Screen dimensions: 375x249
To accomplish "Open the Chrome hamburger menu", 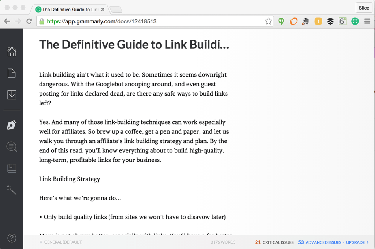I will click(367, 21).
